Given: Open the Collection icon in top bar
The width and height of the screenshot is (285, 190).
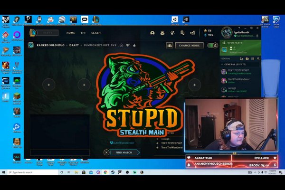Looking at the screenshot, I should 162,33.
